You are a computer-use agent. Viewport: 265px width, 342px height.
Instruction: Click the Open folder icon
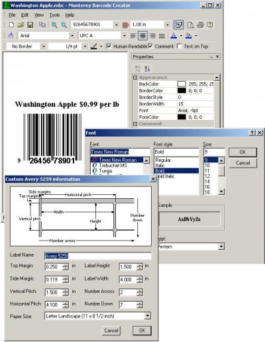point(21,25)
